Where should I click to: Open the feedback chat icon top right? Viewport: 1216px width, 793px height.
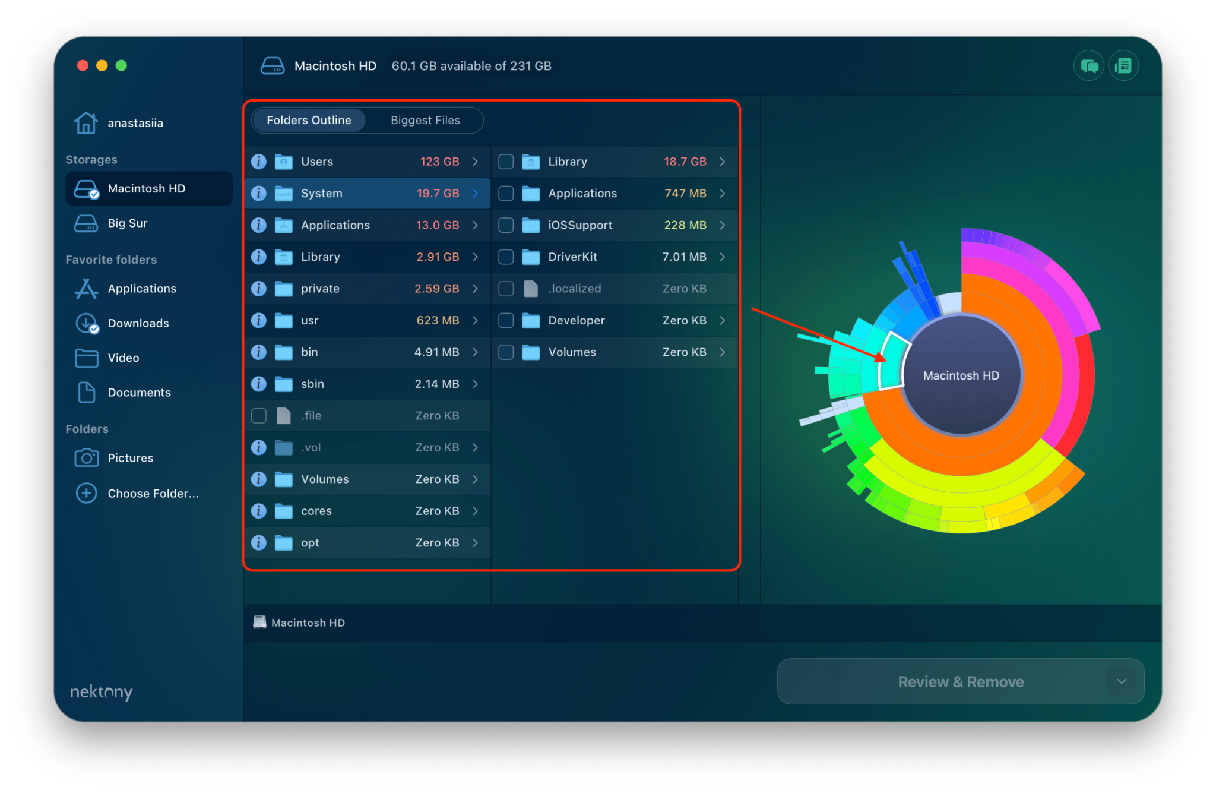point(1088,65)
